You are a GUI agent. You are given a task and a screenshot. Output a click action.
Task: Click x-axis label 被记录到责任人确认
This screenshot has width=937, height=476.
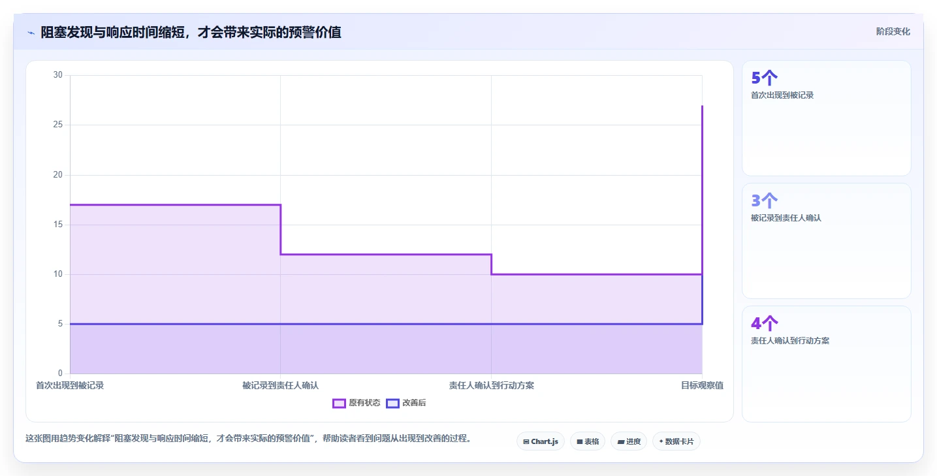281,386
